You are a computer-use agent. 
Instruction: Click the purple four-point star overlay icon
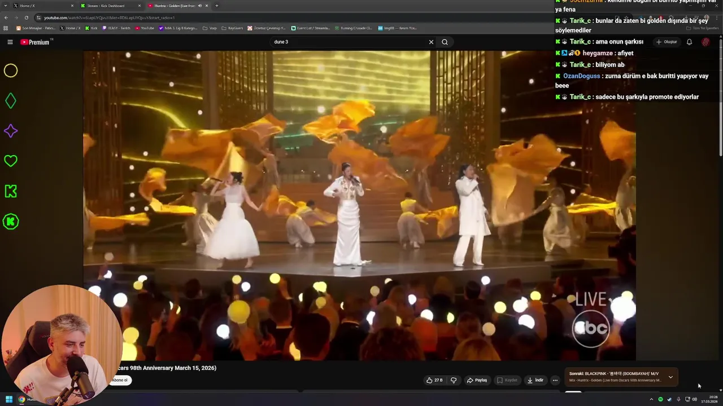point(11,131)
